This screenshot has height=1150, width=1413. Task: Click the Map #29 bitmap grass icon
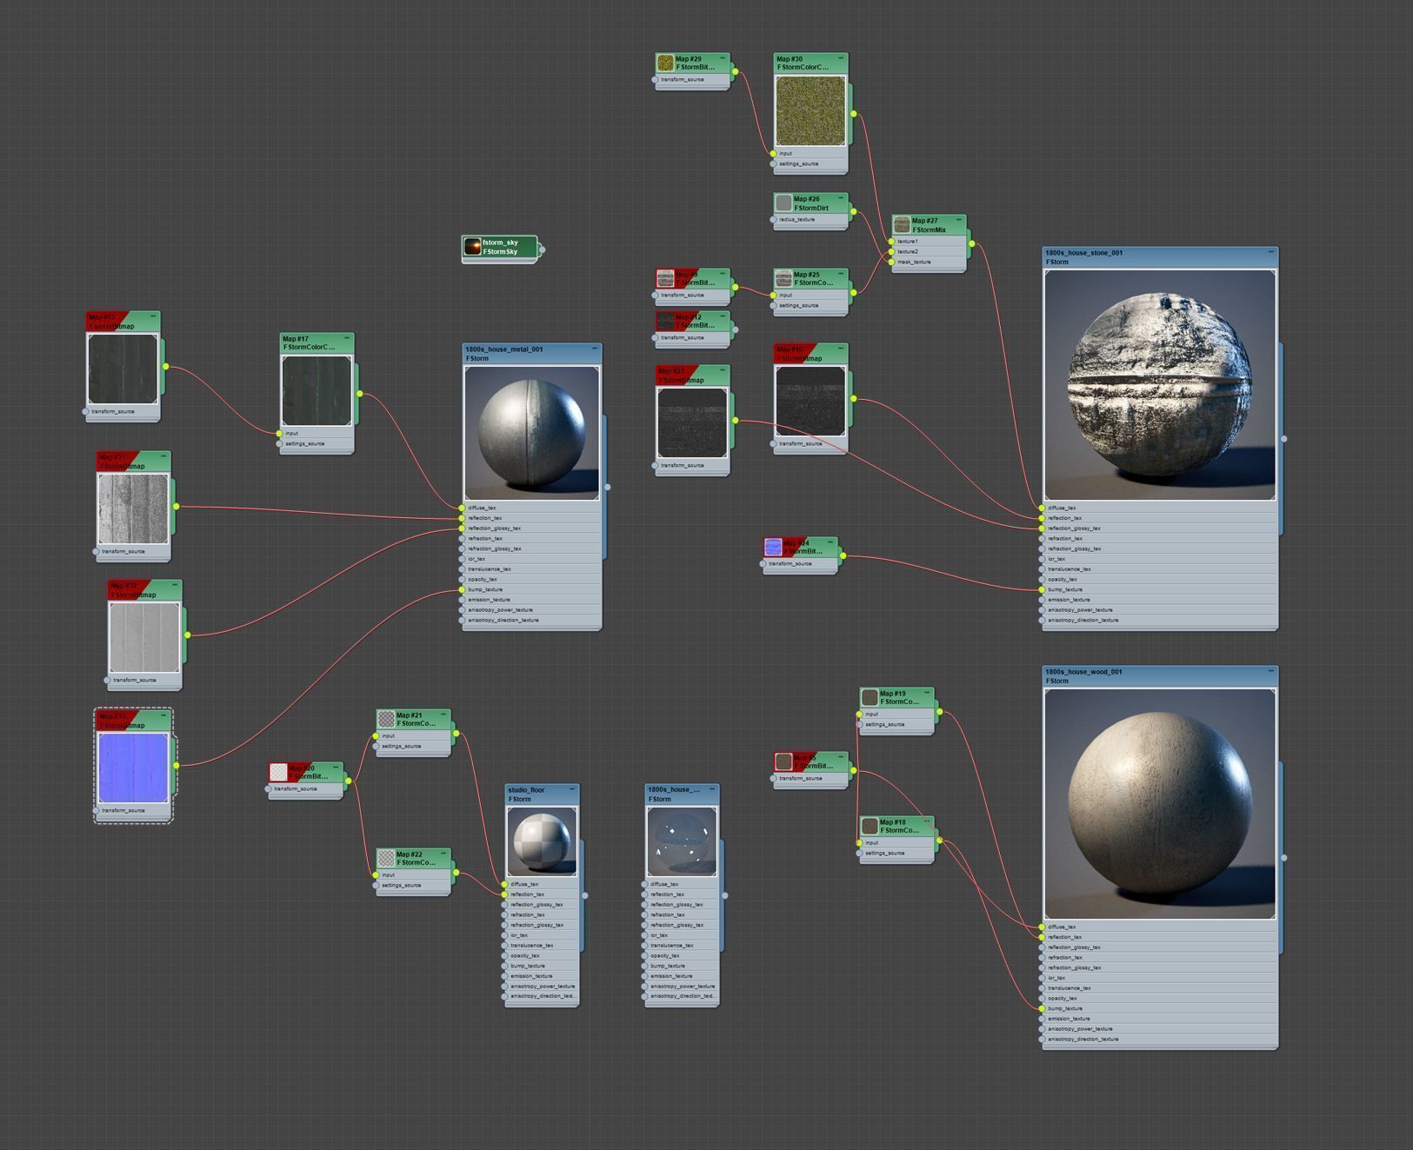(x=665, y=63)
